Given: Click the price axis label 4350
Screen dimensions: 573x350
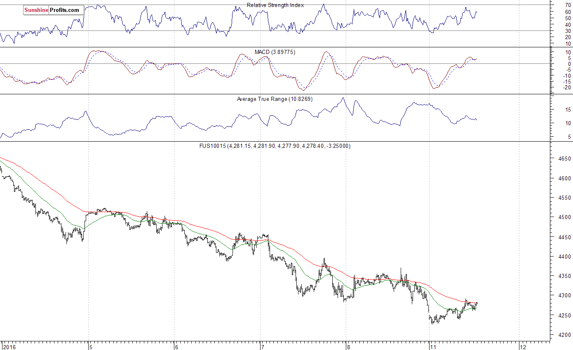Looking at the screenshot, I should [x=565, y=276].
